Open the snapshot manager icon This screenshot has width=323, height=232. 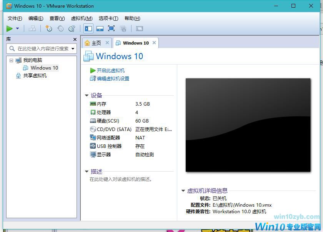click(72, 28)
